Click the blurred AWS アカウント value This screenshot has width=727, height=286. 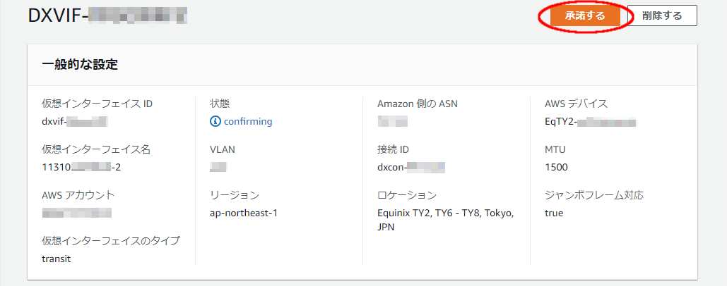coord(76,213)
